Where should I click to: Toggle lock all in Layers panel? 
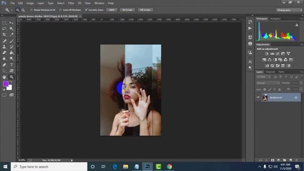(x=279, y=89)
